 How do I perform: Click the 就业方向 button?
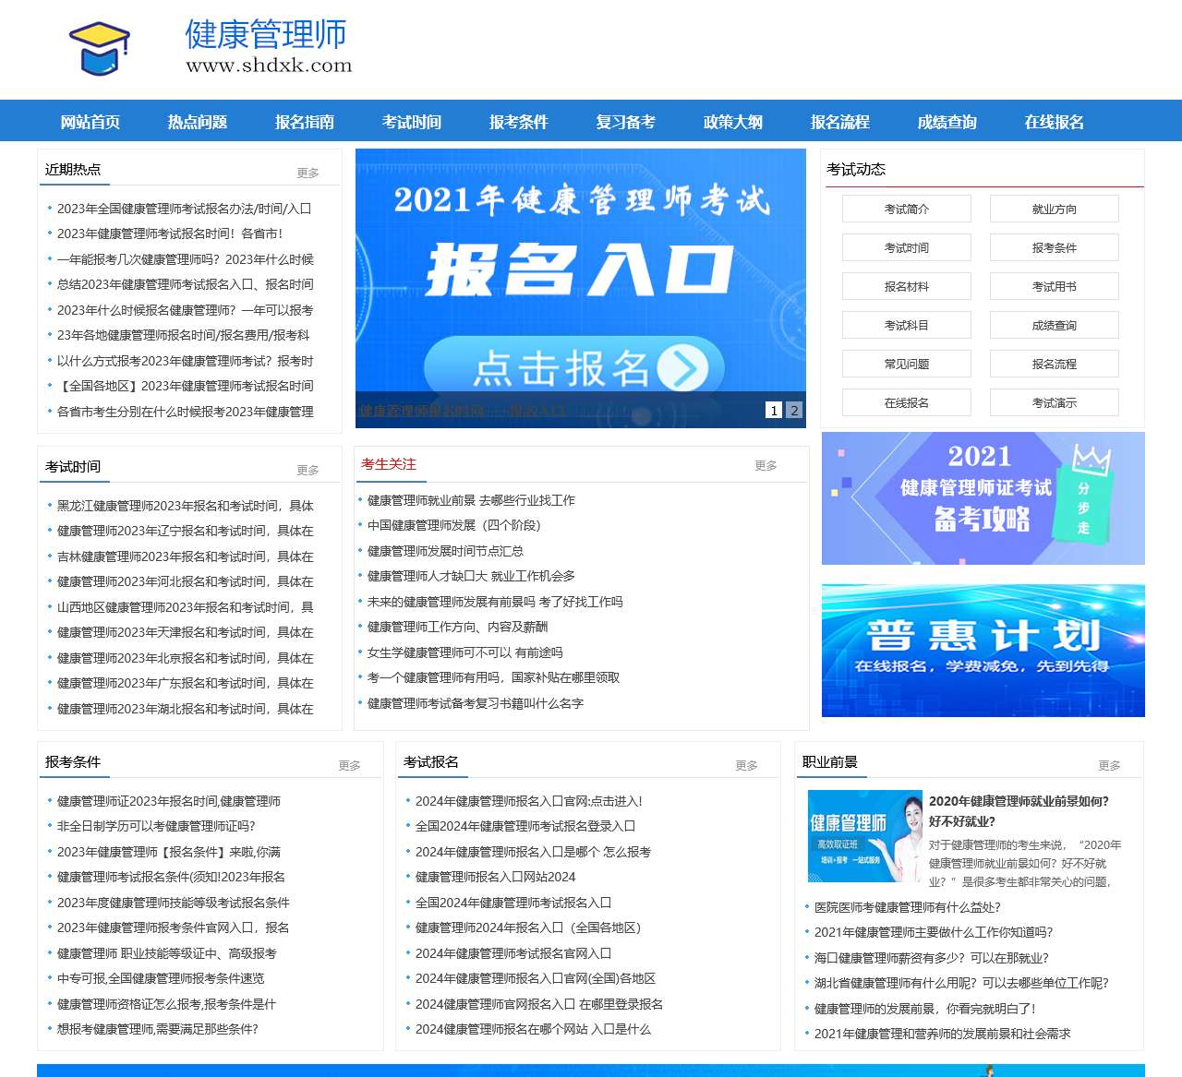[1054, 209]
